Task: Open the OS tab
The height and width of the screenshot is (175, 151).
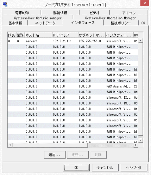Action: (143, 23)
